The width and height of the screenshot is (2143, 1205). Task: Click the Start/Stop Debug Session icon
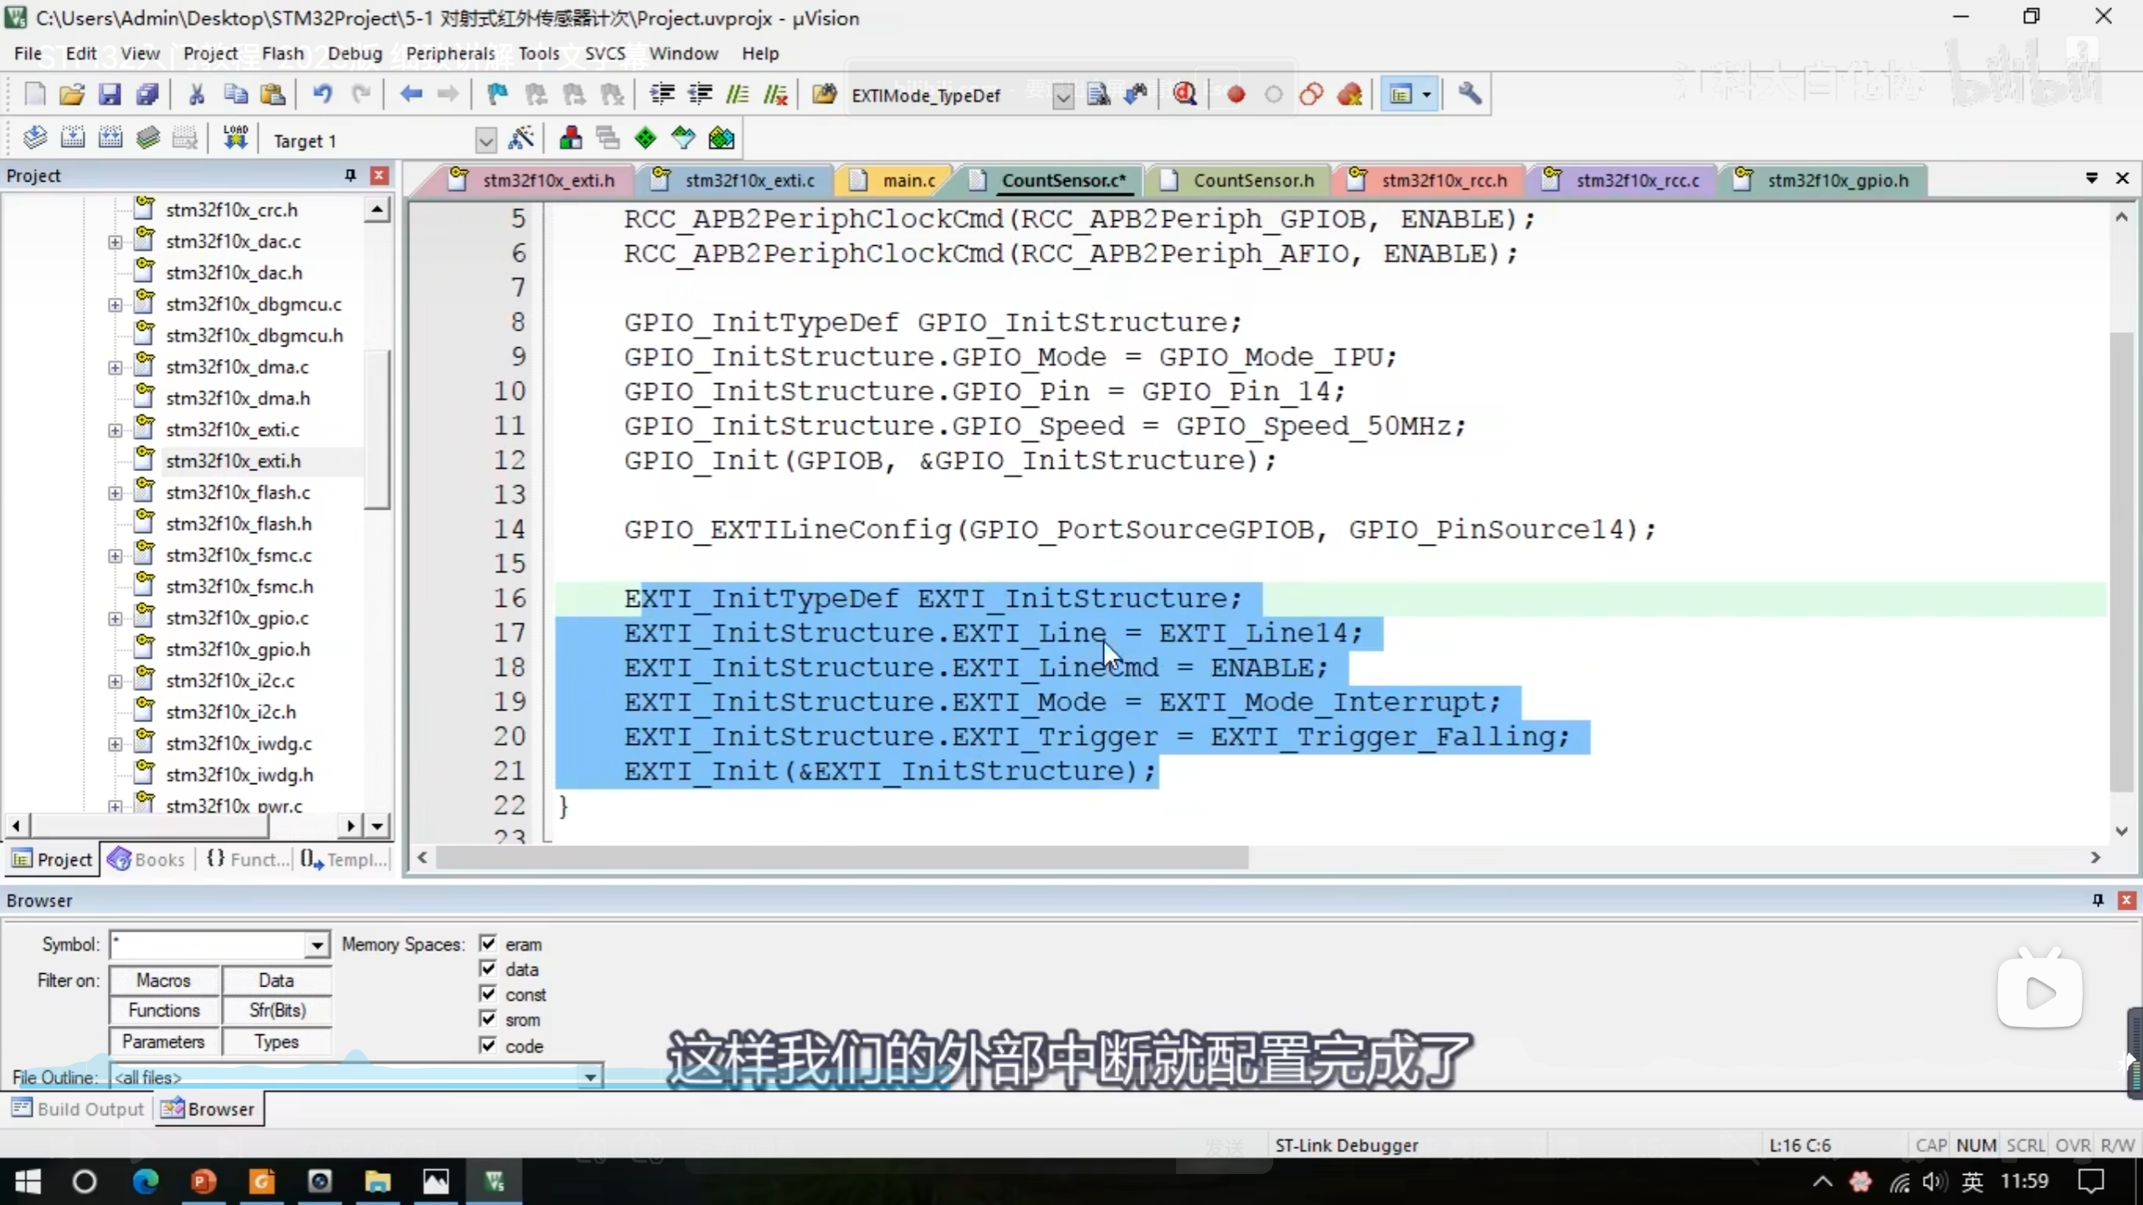[x=1185, y=95]
